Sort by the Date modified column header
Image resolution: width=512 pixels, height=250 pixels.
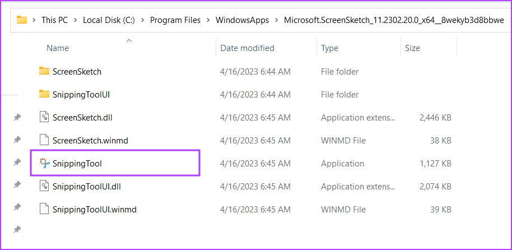tap(247, 48)
